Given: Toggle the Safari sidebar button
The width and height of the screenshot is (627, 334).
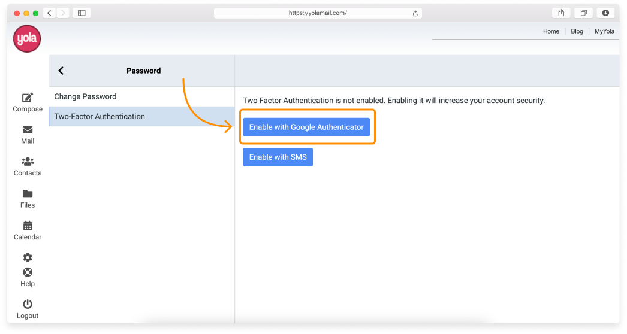Looking at the screenshot, I should pos(82,13).
